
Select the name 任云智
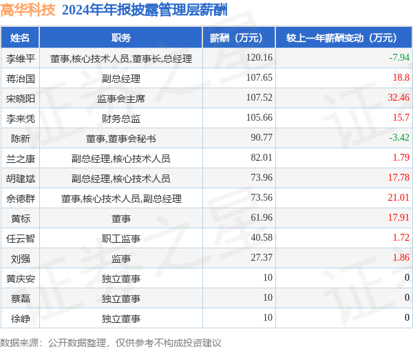point(21,239)
